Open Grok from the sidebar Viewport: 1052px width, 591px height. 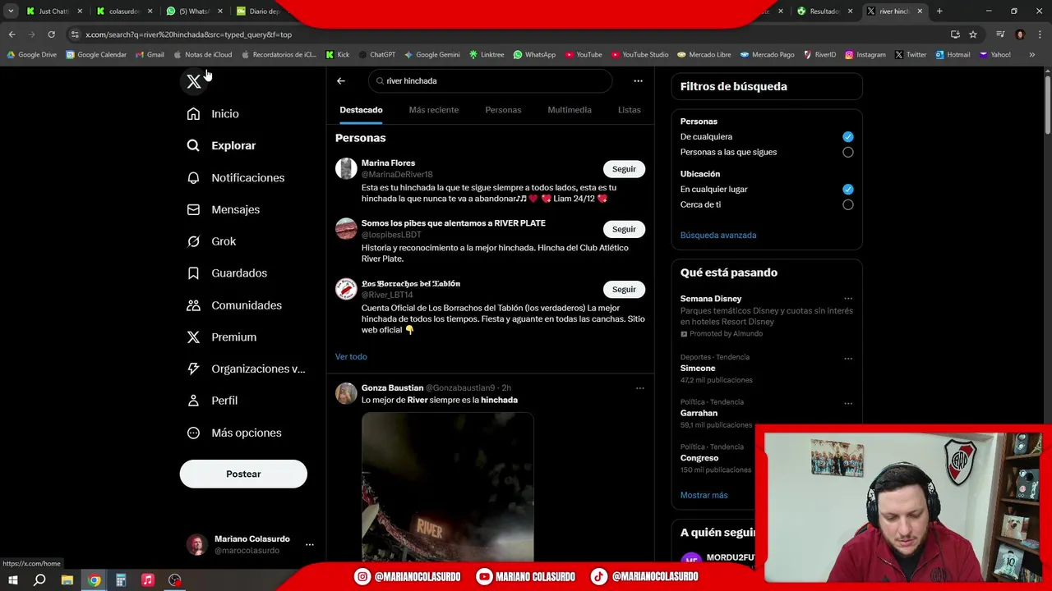pyautogui.click(x=212, y=241)
